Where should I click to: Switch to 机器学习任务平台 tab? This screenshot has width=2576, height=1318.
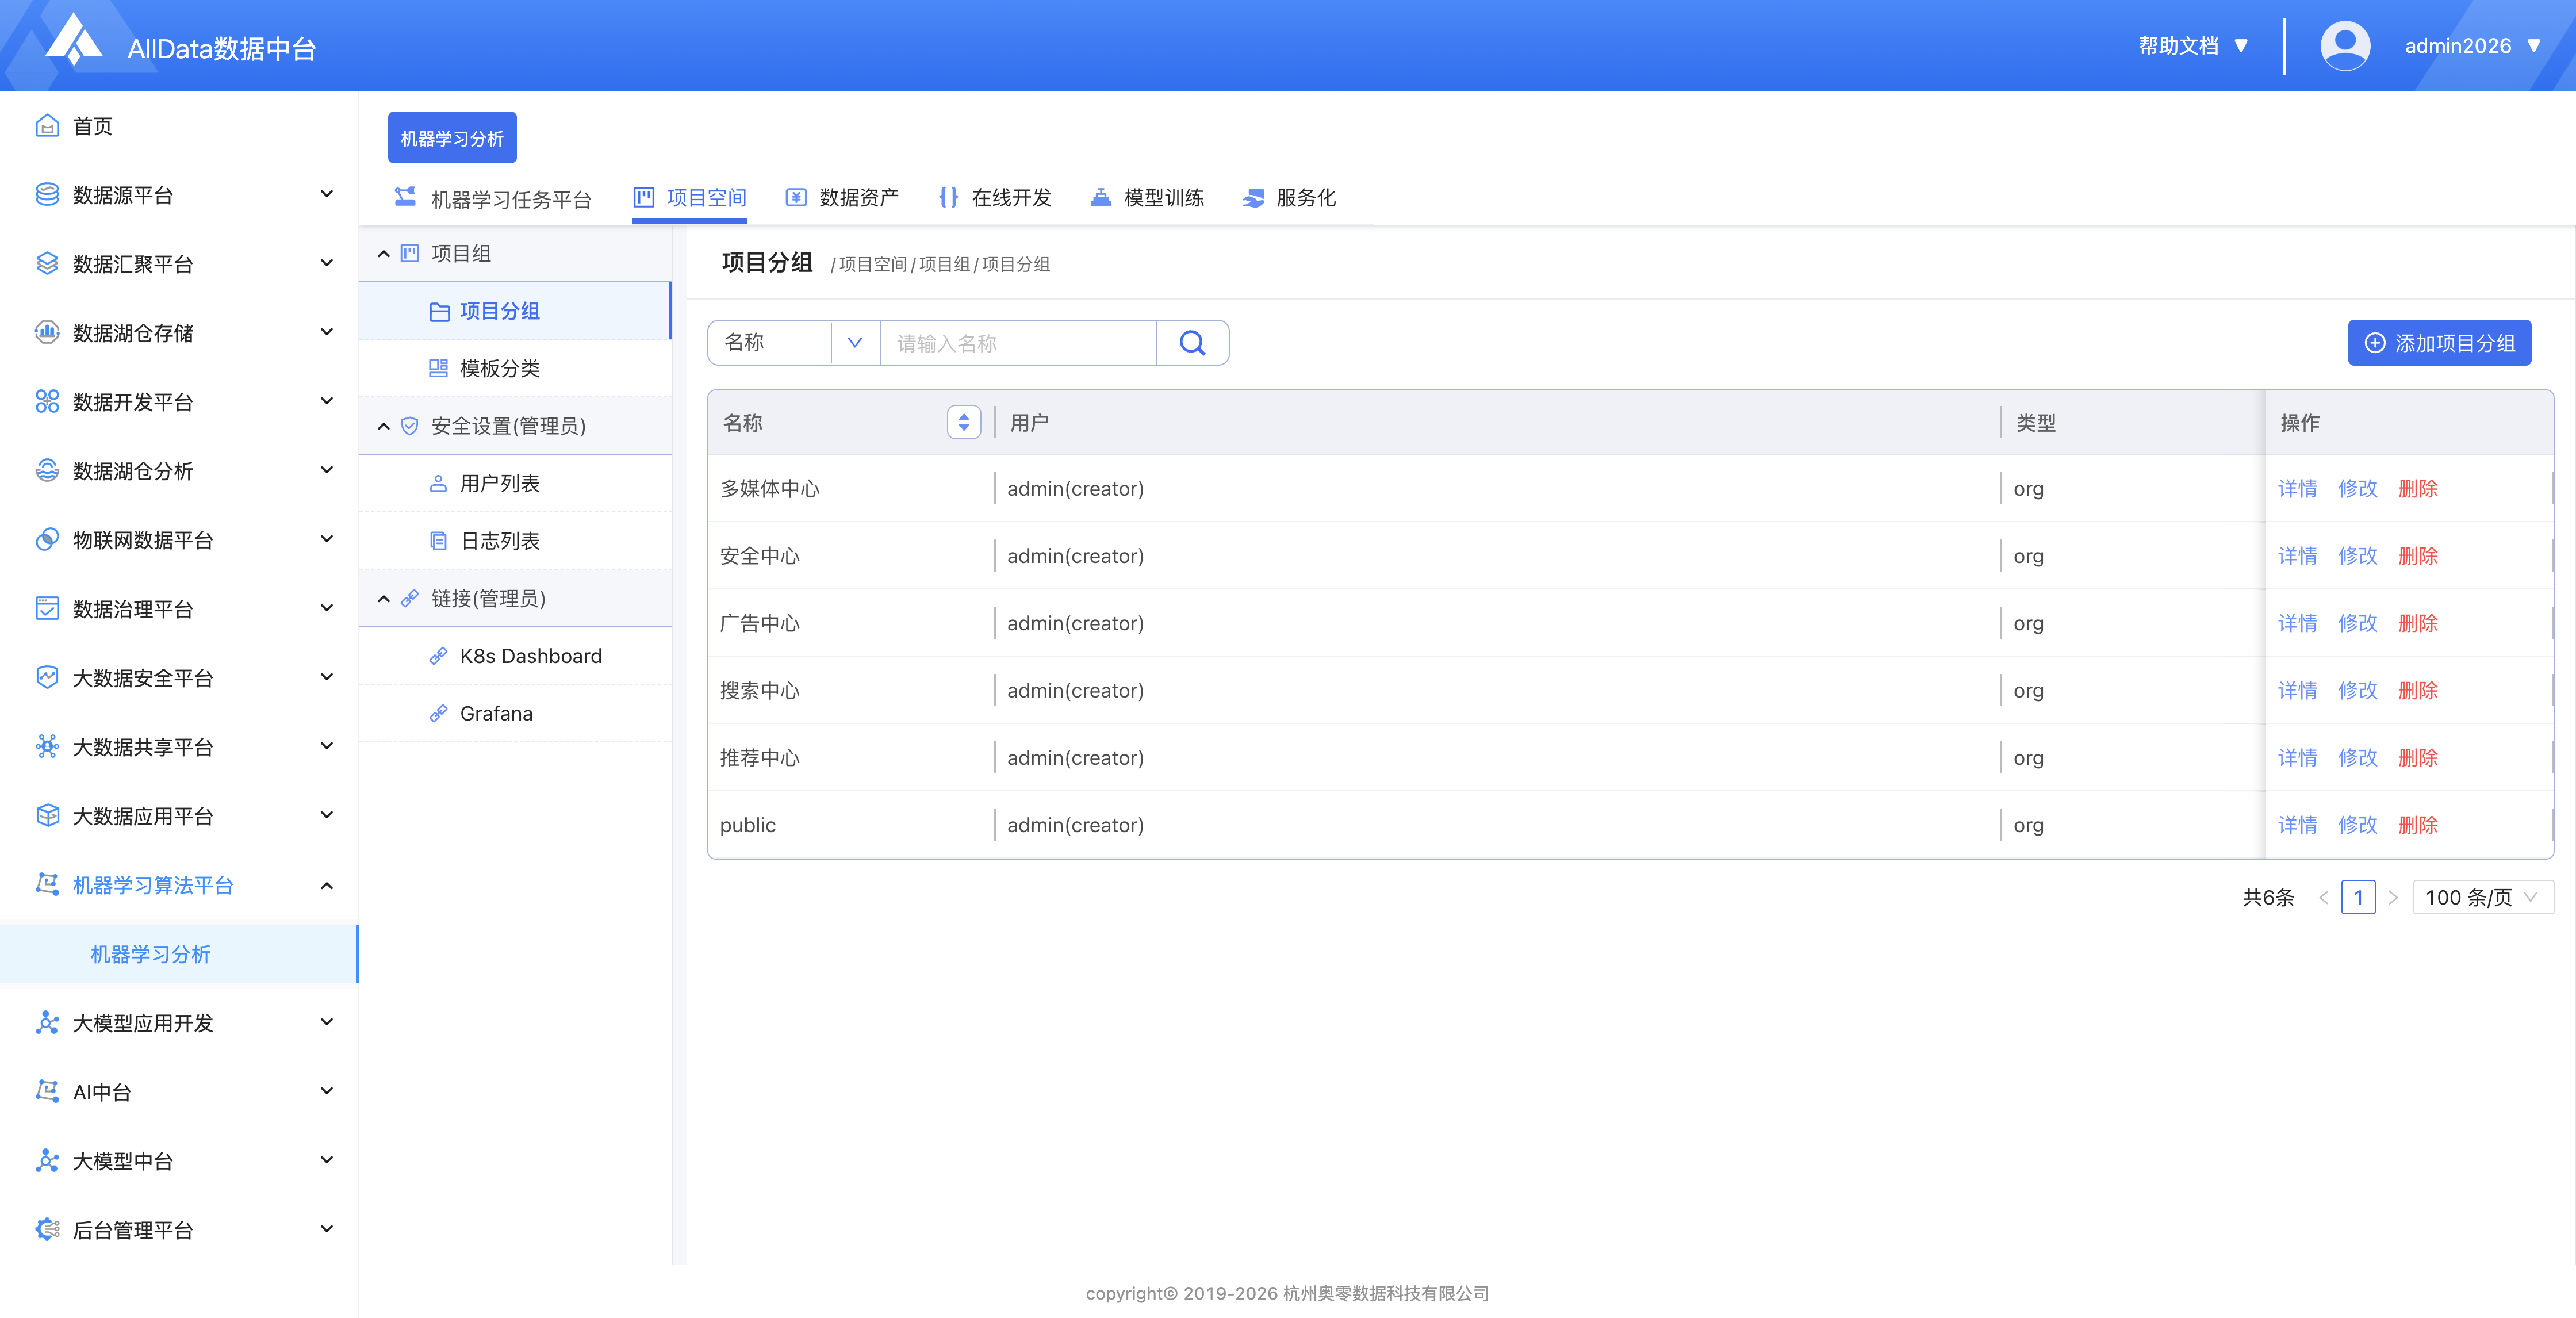(492, 199)
